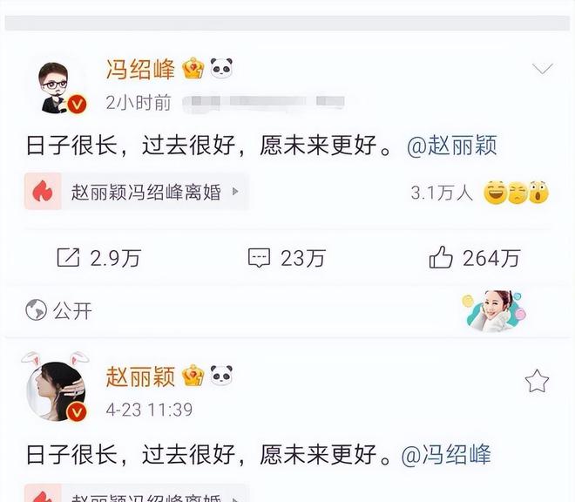The height and width of the screenshot is (502, 575).
Task: Tap the smiling woman sticker thumbnail
Action: [x=494, y=310]
